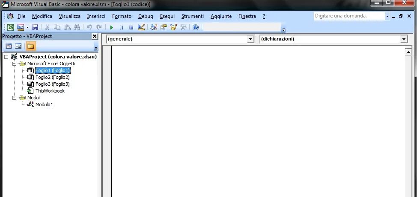The width and height of the screenshot is (417, 197).
Task: Open the File menu
Action: (21, 16)
